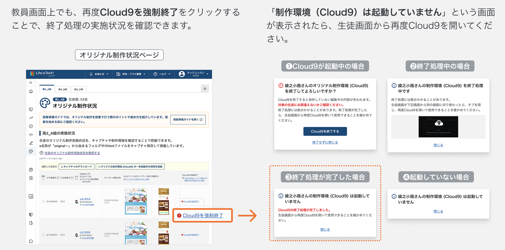Screen dimensions: 505x250
Task: Toggle the 選択 select-all checkbox in table header
Action: pos(43,179)
